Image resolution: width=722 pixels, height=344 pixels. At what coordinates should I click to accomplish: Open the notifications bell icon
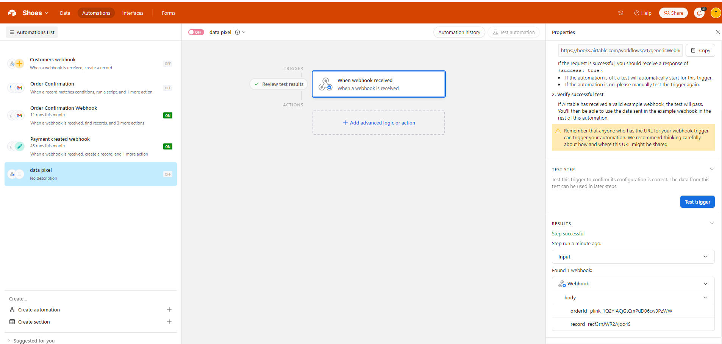tap(699, 13)
